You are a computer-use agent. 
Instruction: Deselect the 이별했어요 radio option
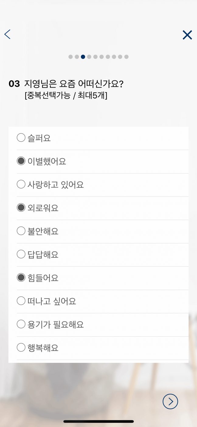(21, 161)
